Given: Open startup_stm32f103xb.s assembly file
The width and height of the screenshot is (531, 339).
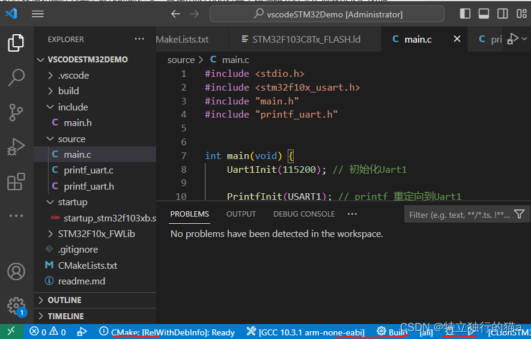Looking at the screenshot, I should 95,218.
